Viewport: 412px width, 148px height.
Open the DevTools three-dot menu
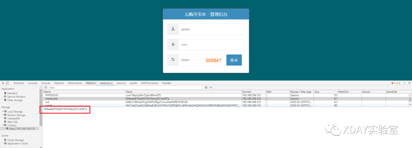(405, 83)
